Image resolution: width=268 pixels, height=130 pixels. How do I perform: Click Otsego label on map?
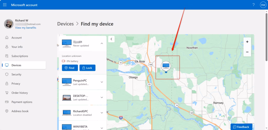click(133, 77)
